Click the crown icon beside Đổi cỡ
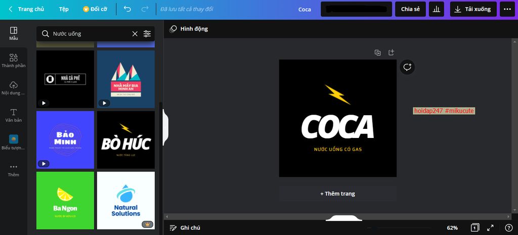518x235 pixels. 86,9
